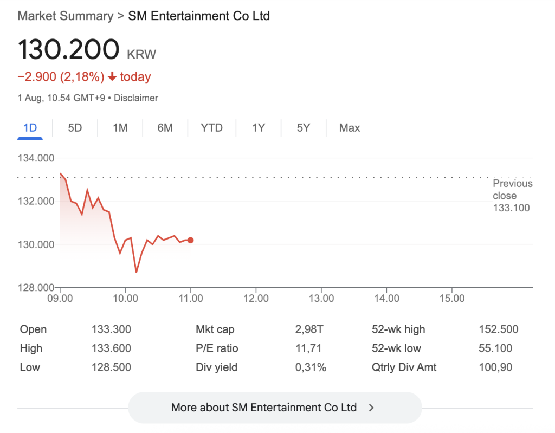The height and width of the screenshot is (433, 555).
Task: Click the chevron arrow in More about button
Action: click(x=371, y=408)
